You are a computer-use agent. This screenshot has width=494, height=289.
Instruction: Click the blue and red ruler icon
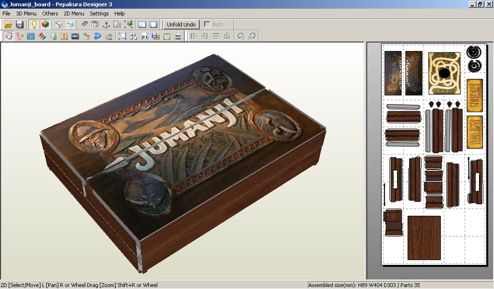point(156,37)
